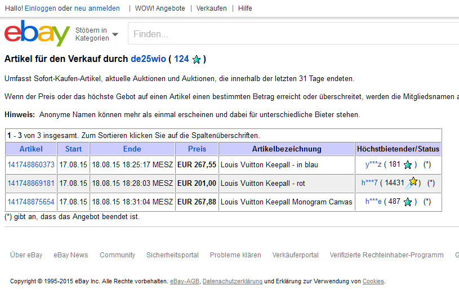Click the eBay logo
Image resolution: width=459 pixels, height=294 pixels.
pyautogui.click(x=37, y=33)
